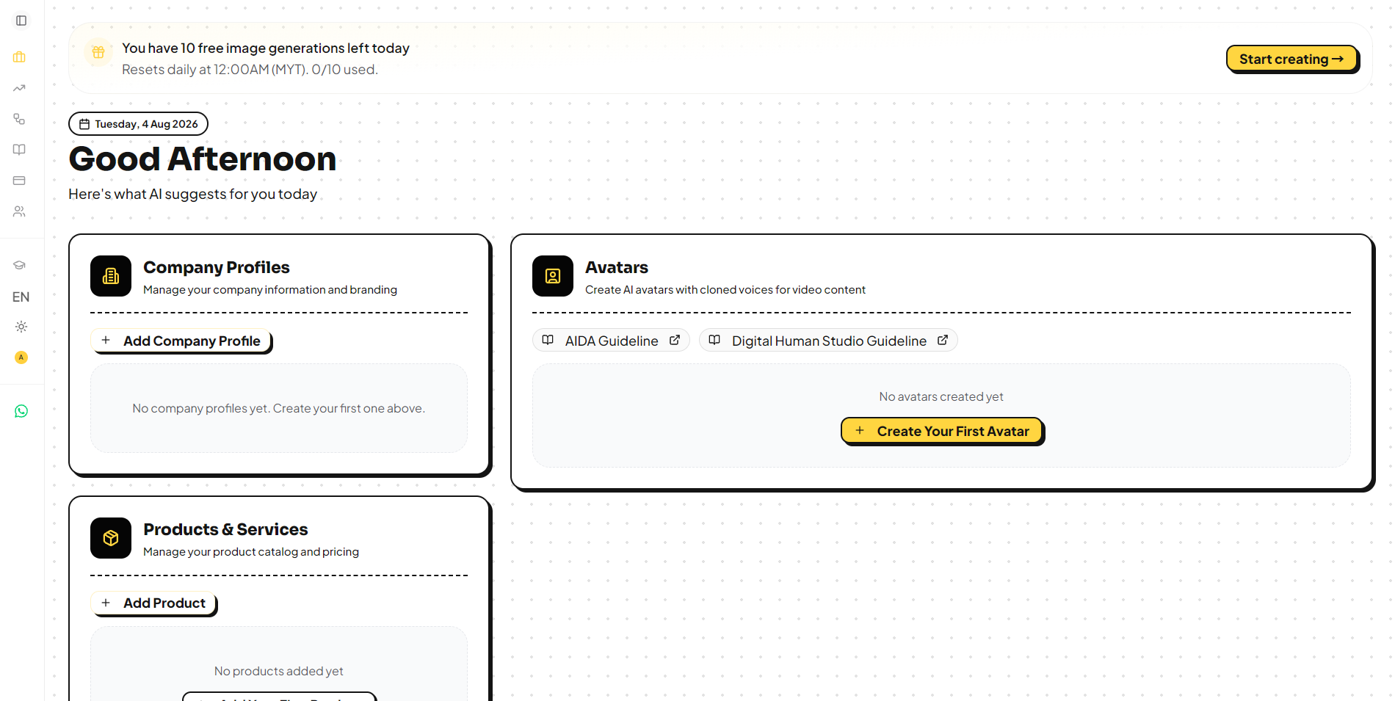The height and width of the screenshot is (701, 1395).
Task: Click 'No products added yet' text
Action: pyautogui.click(x=279, y=671)
